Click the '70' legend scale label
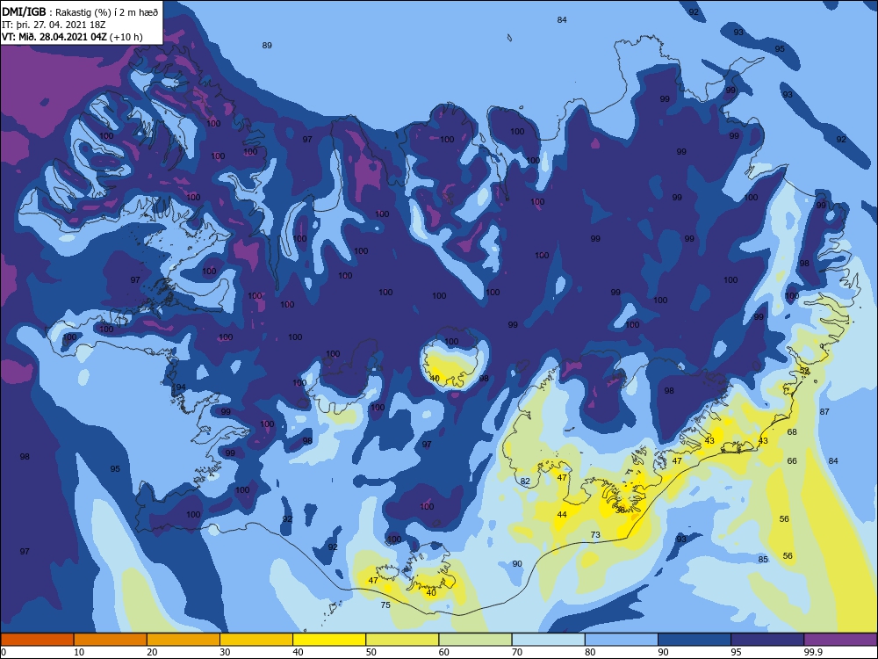 [517, 652]
